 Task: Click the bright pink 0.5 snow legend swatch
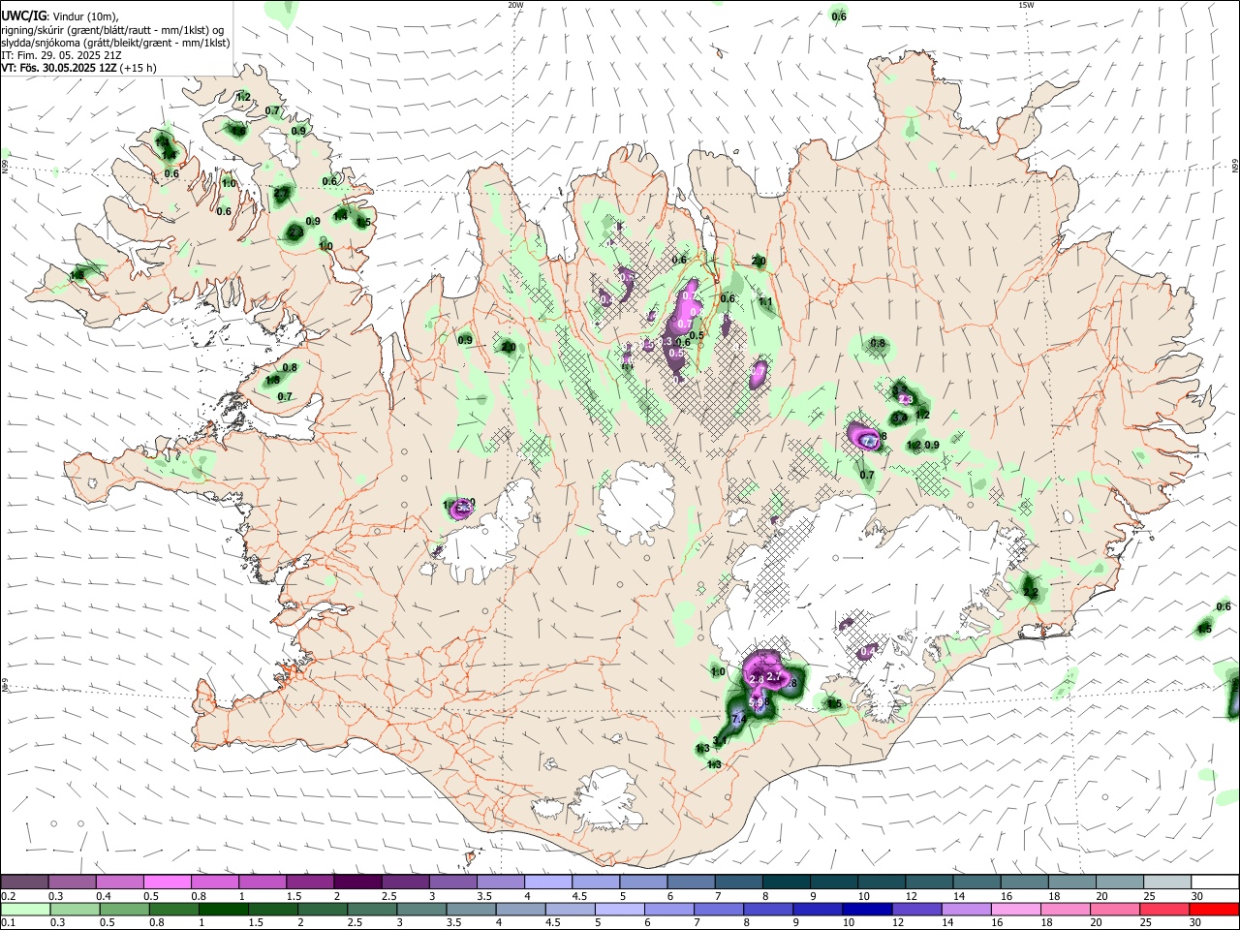[168, 883]
